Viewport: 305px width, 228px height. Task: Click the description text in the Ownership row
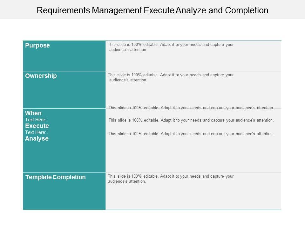point(171,78)
